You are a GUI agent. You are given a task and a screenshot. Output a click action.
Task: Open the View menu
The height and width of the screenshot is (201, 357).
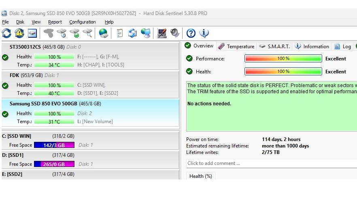point(36,22)
